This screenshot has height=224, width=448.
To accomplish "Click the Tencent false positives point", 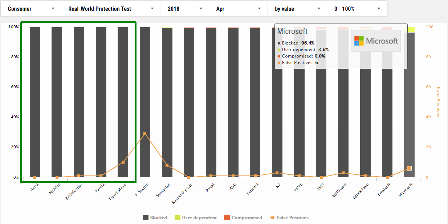I will pos(255,176).
